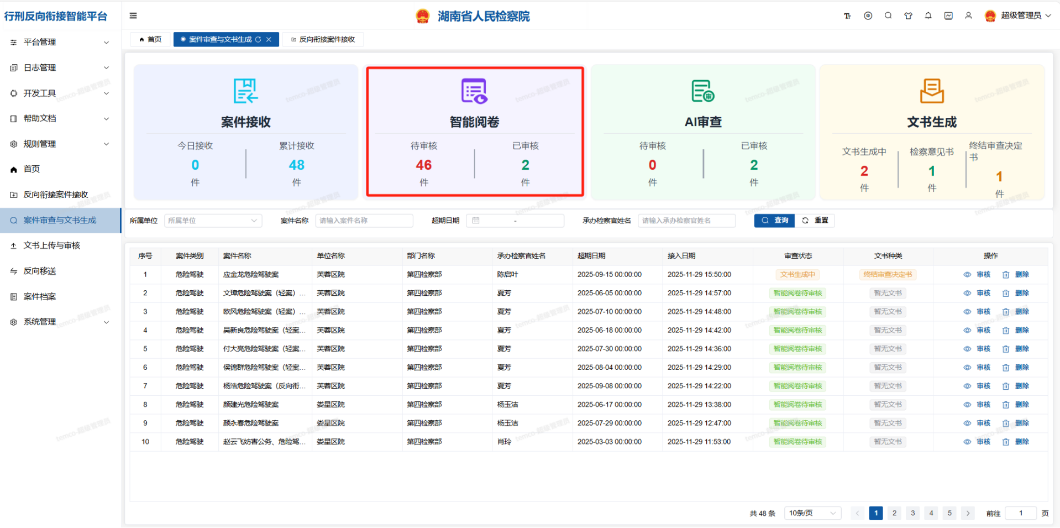Open the 10条/页 page size dropdown
This screenshot has height=528, width=1060.
tap(812, 513)
